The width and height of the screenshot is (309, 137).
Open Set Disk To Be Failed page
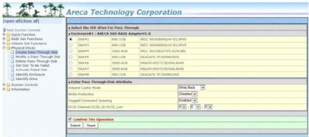(x=32, y=65)
